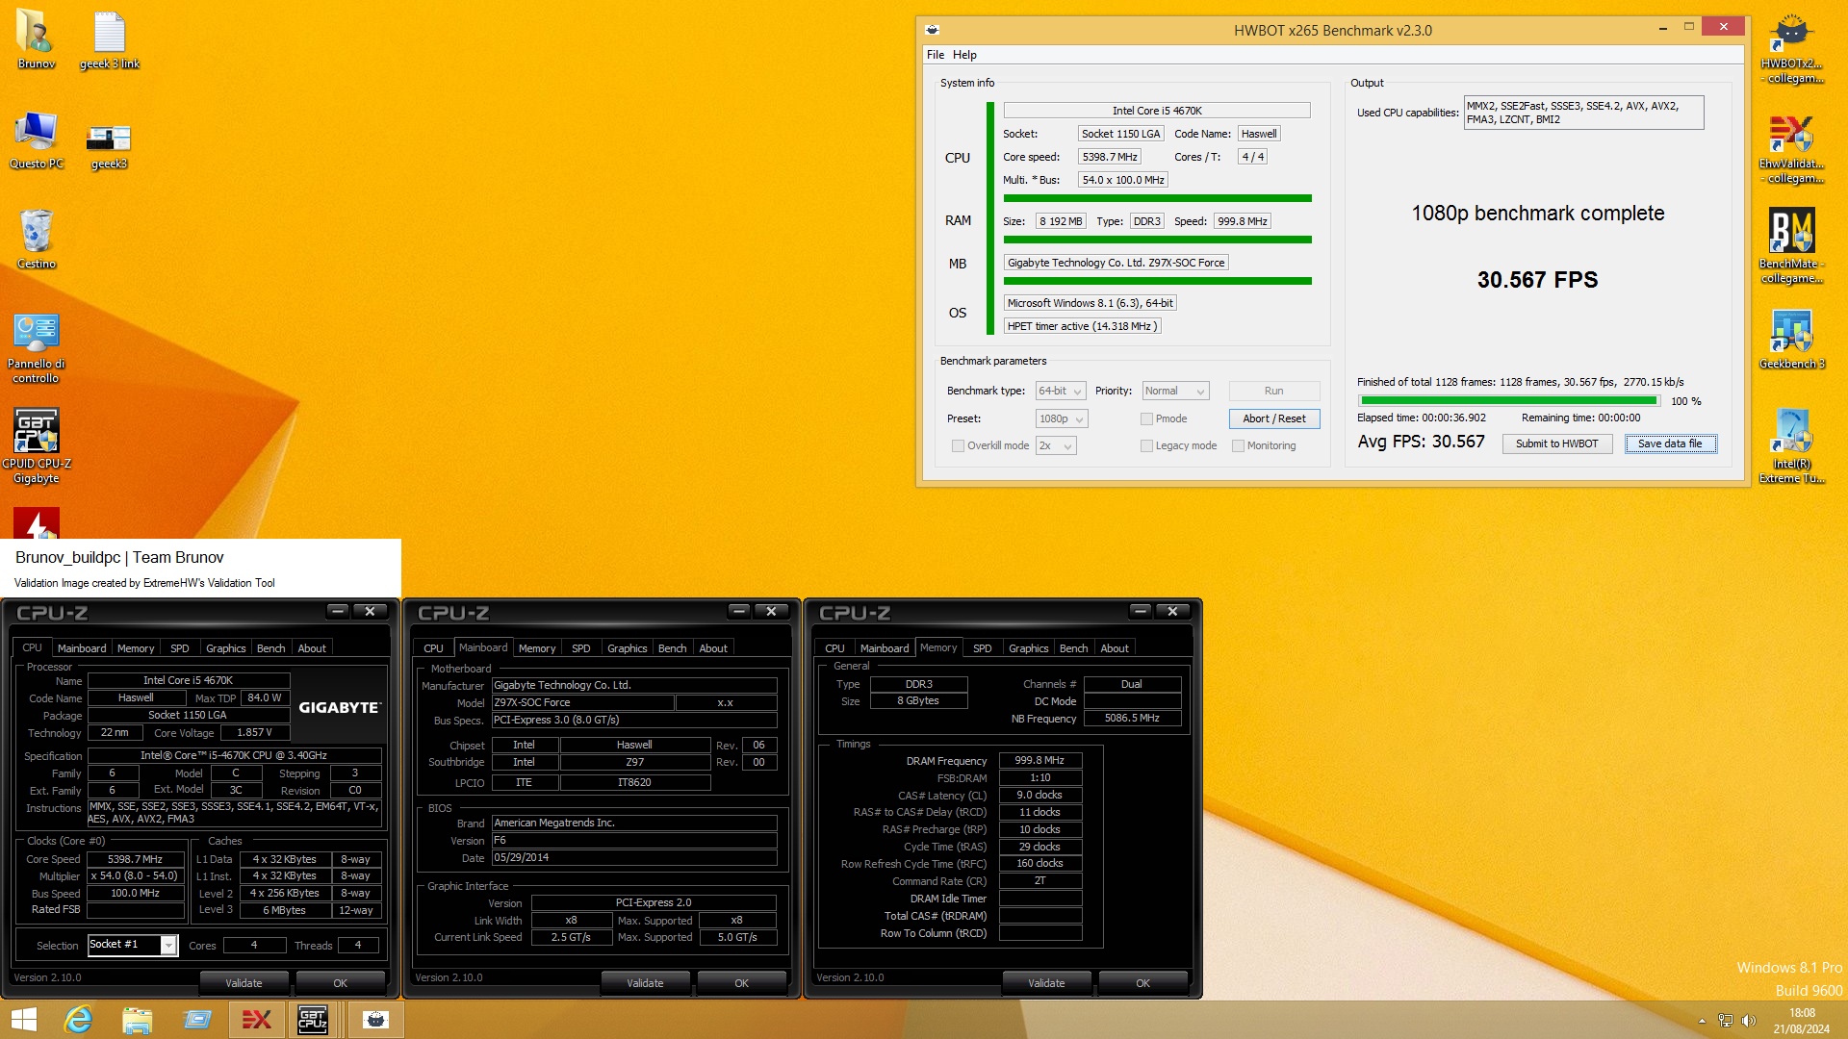
Task: Minimize the first CPU-Z window
Action: pyautogui.click(x=337, y=611)
